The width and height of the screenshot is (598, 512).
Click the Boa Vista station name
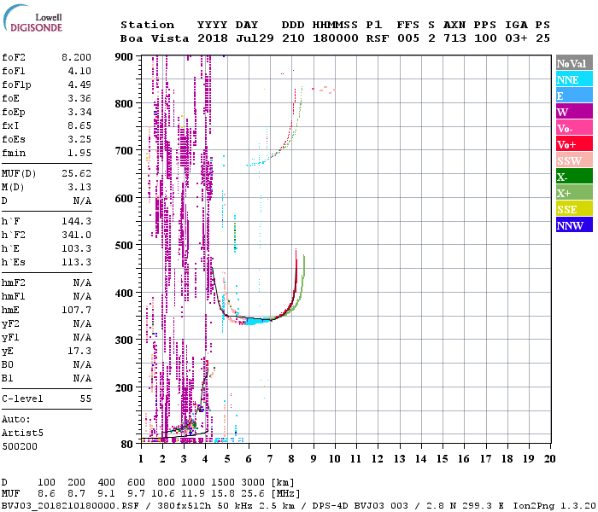click(x=155, y=38)
